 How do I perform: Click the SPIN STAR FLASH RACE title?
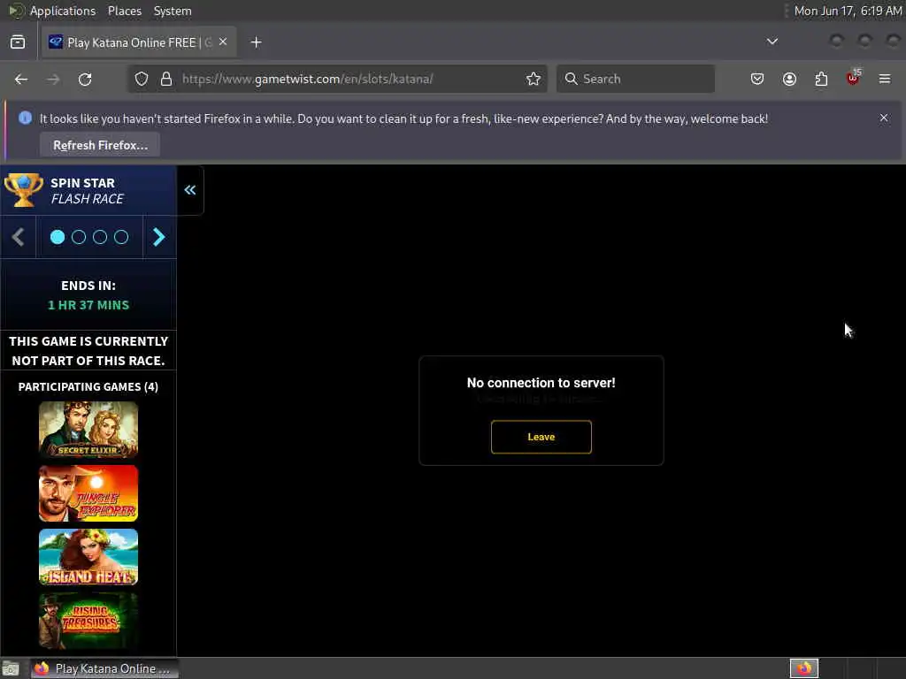pyautogui.click(x=88, y=191)
